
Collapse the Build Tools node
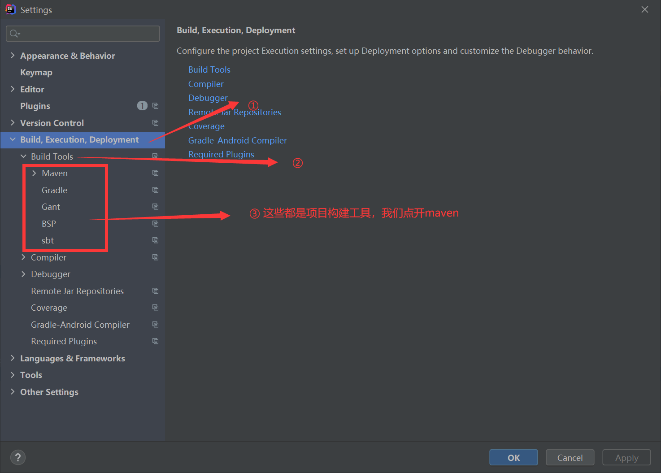23,156
